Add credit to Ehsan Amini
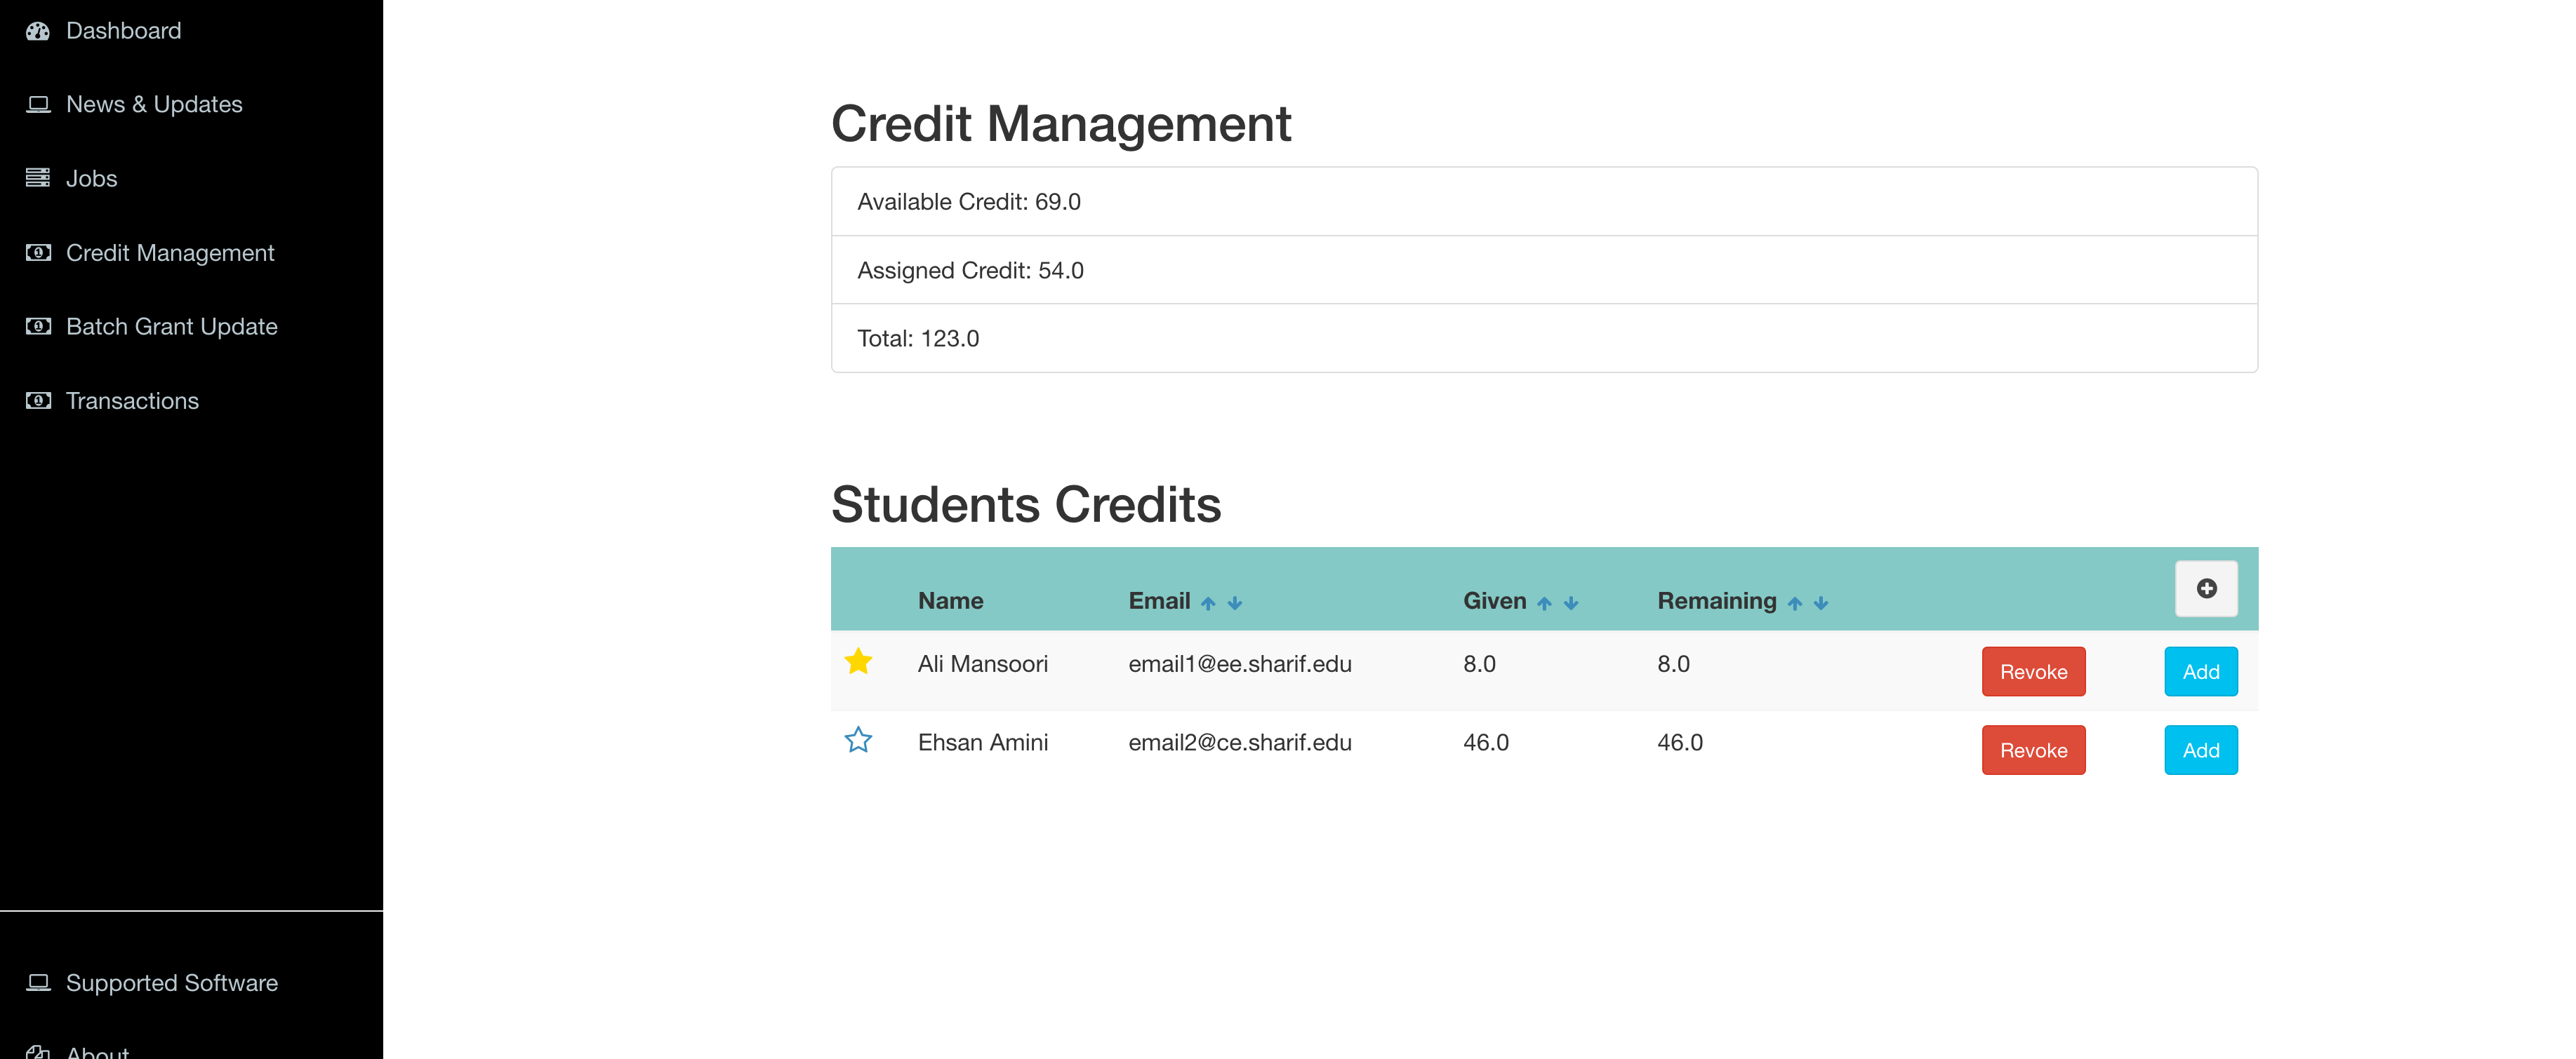 click(x=2201, y=750)
